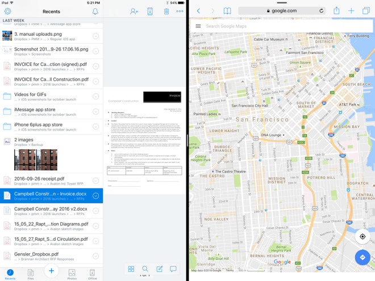Viewport: 375px width, 281px height.
Task: Expand options for Gensler_Dropbox.pdf
Action: [x=95, y=256]
